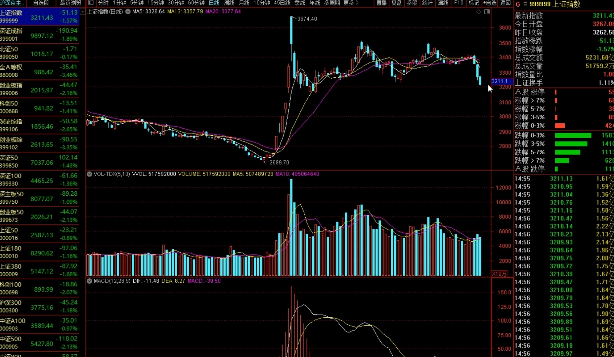The width and height of the screenshot is (614, 357).
Task: Select 上证50 000016 row
Action: 39,234
